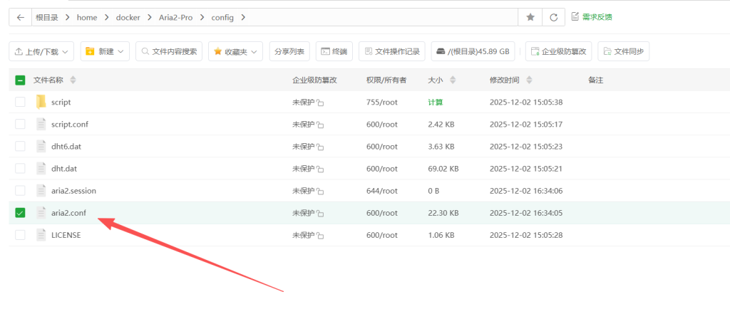
Task: Sort by 修改时间 using the sort arrows
Action: (x=529, y=80)
